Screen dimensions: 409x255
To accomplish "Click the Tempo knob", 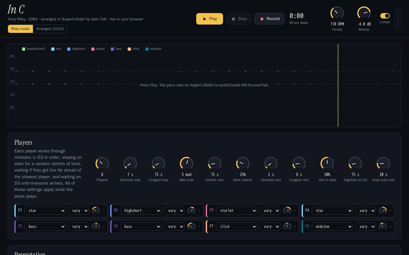I will (337, 13).
